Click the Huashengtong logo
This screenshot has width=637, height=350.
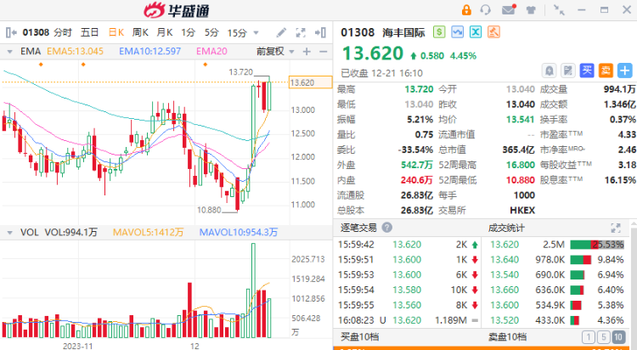click(177, 10)
